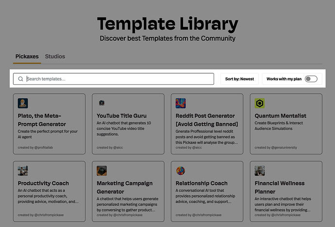This screenshot has width=335, height=227.
Task: Open the Productivity Coach title
Action: (43, 183)
